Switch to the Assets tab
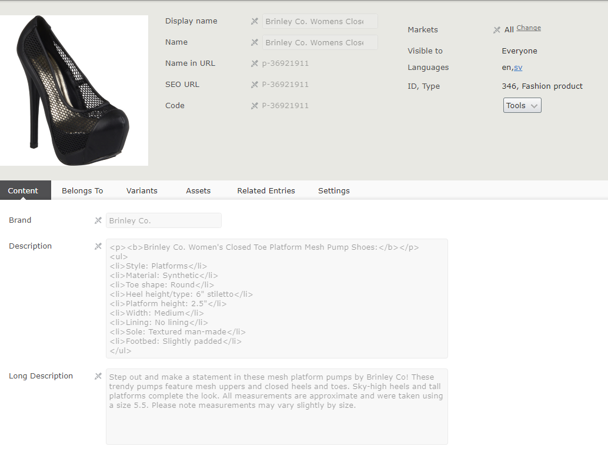 (198, 190)
